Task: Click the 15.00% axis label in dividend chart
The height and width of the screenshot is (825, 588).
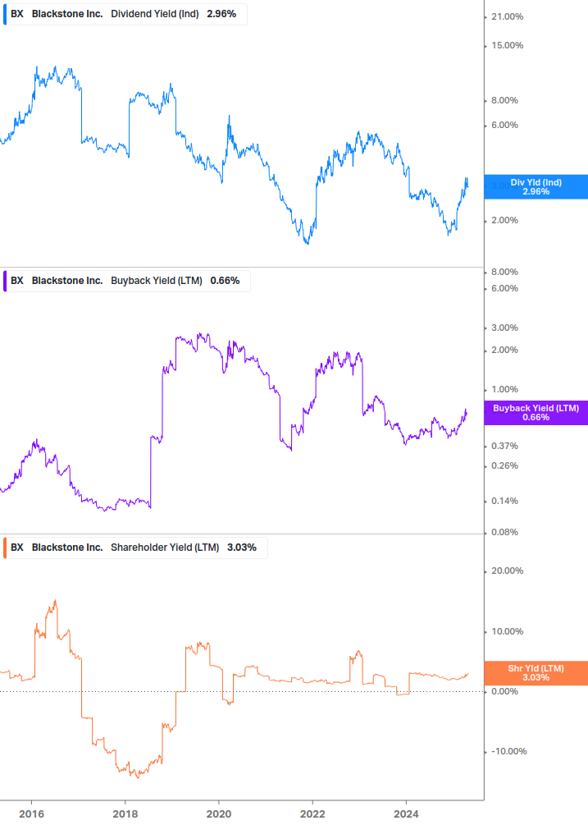Action: pyautogui.click(x=507, y=45)
